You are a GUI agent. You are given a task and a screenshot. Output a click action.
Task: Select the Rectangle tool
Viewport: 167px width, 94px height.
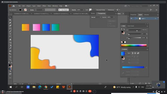[x=10, y=28]
